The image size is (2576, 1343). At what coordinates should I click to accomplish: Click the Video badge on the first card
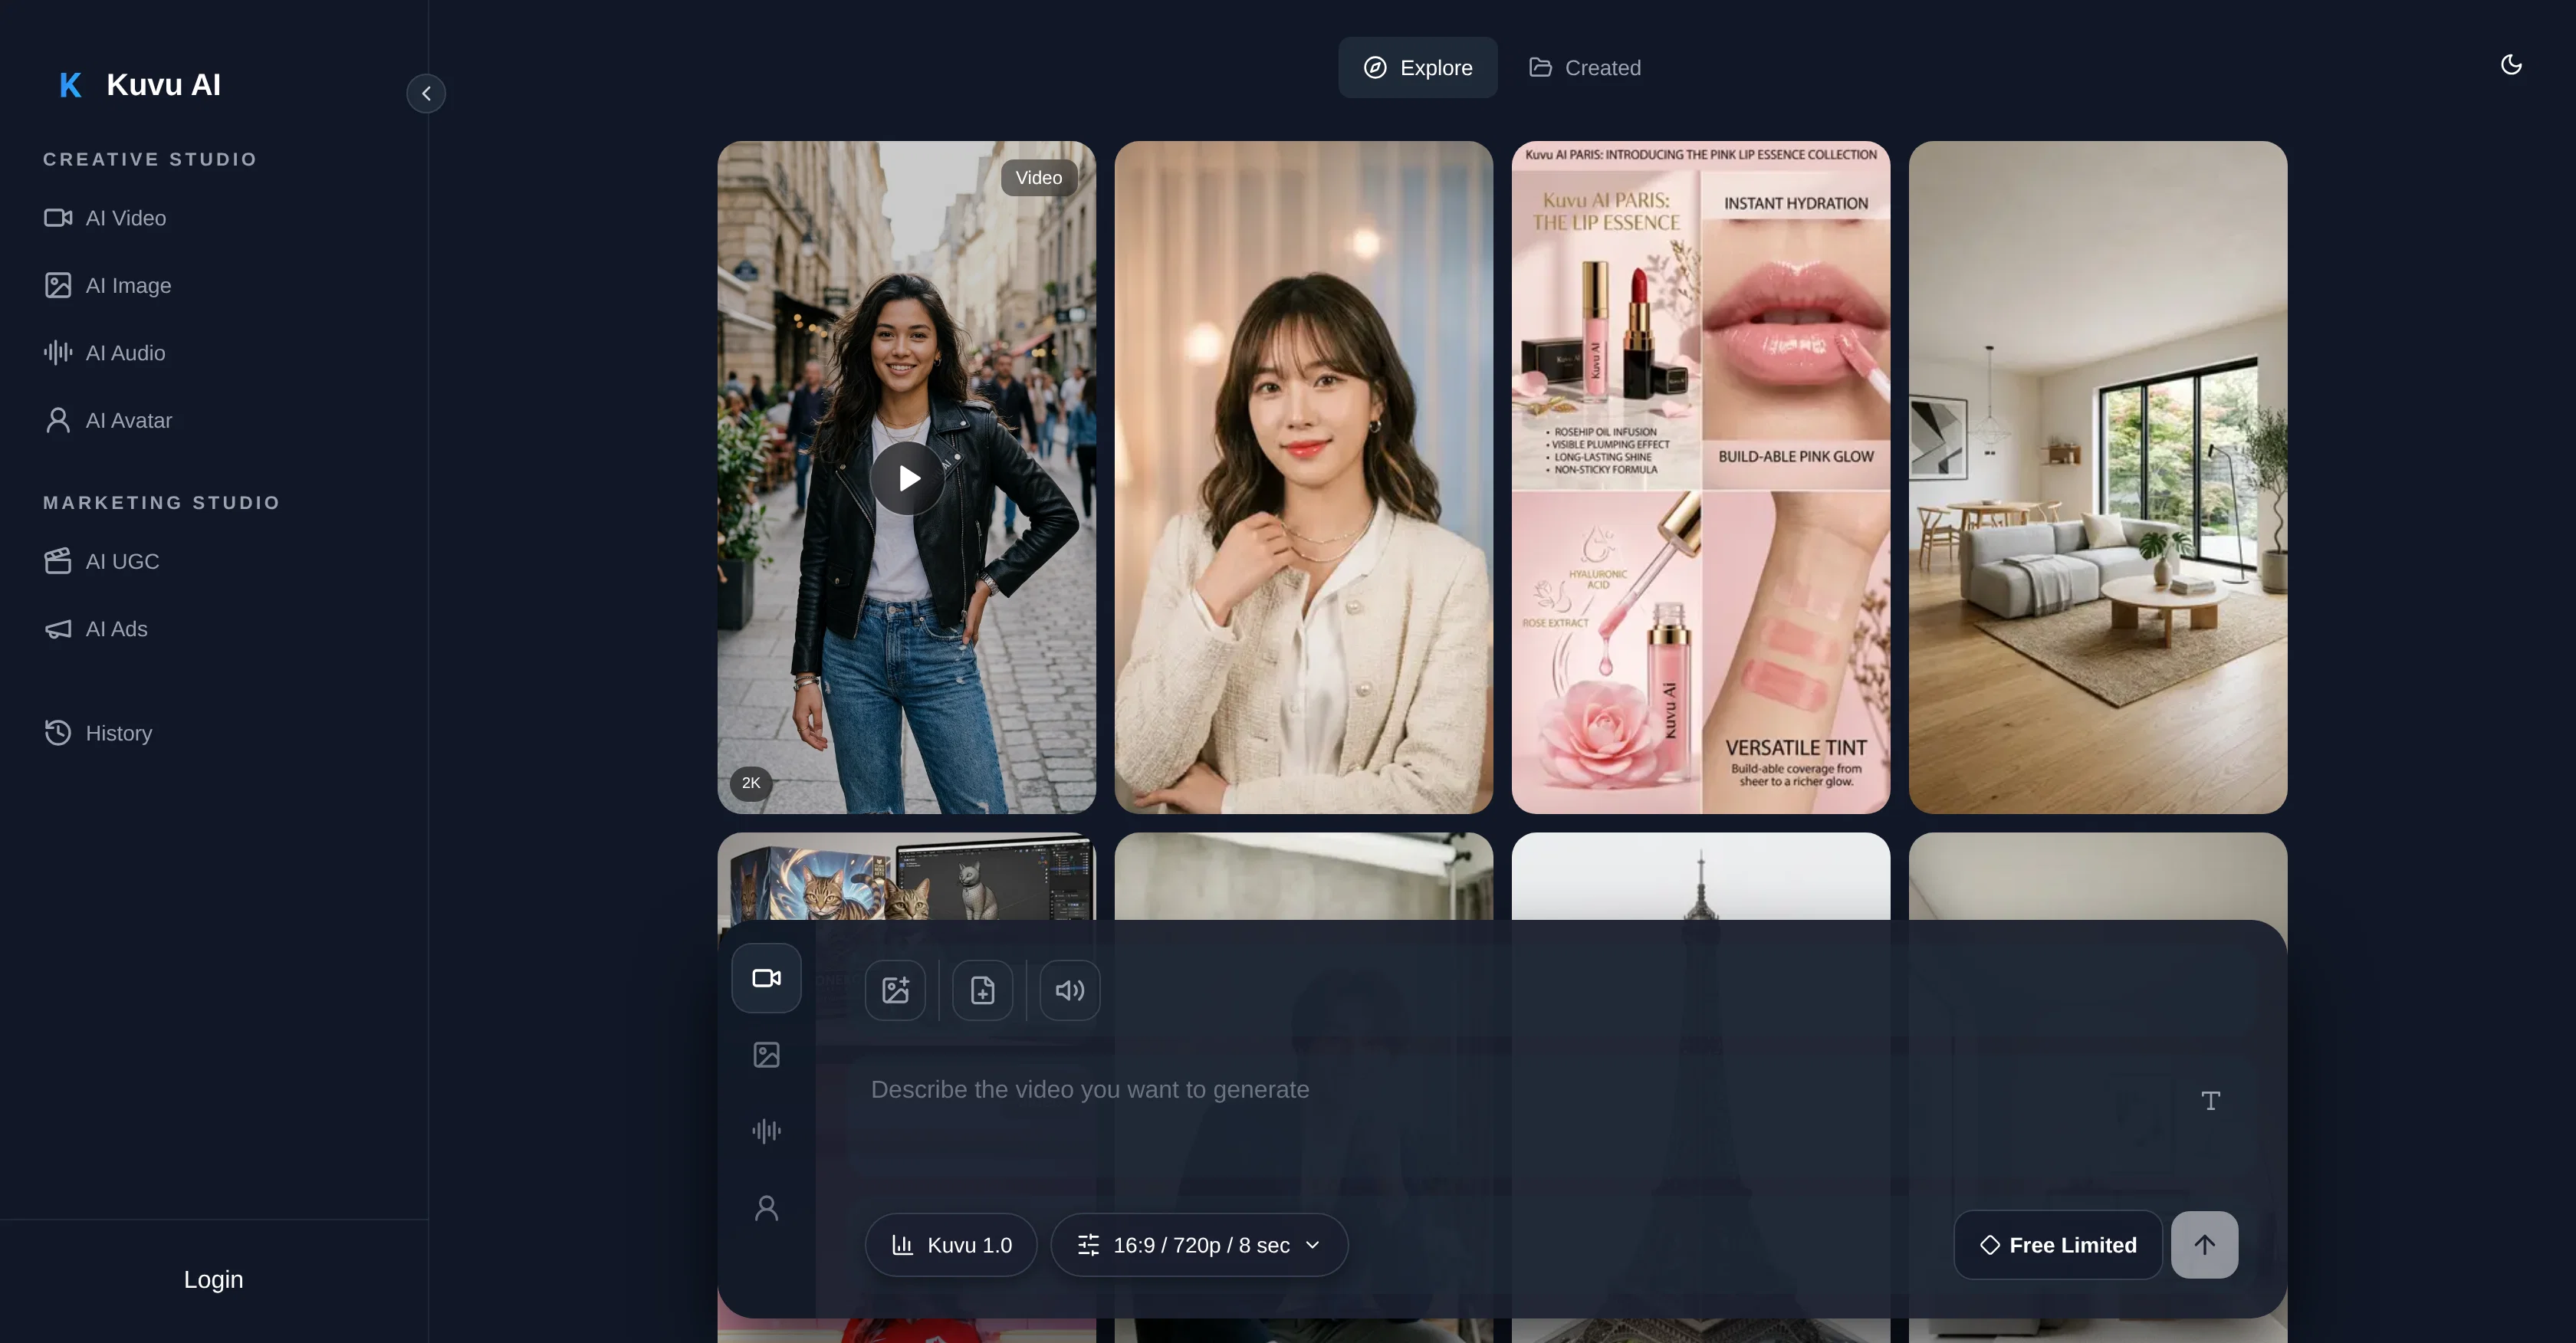coord(1039,178)
